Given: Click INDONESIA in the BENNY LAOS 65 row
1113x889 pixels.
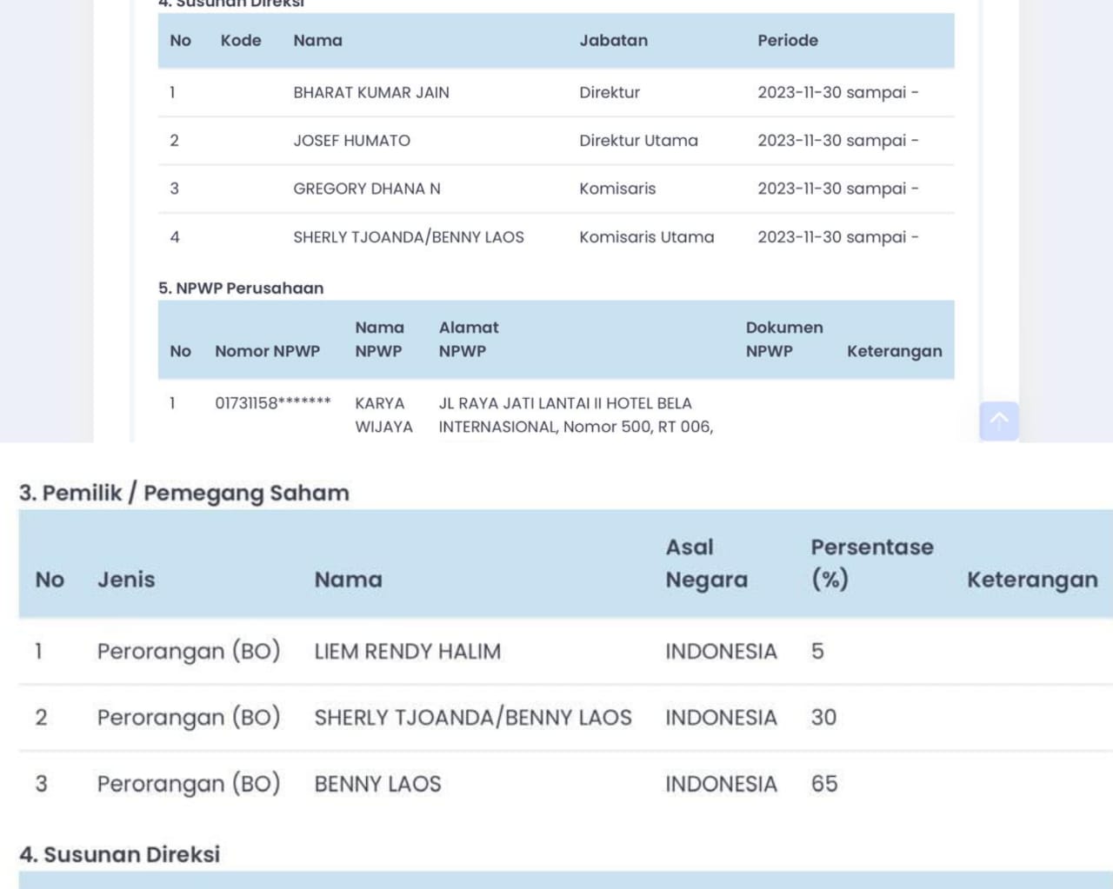Looking at the screenshot, I should [x=721, y=784].
